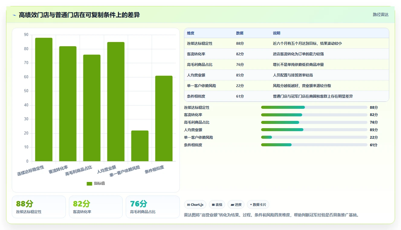Image resolution: width=401 pixels, height=230 pixels.
Task: Click the 数据 column header
Action: point(240,33)
